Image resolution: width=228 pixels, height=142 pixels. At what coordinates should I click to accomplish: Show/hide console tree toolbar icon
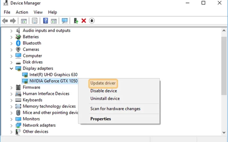tap(24, 21)
